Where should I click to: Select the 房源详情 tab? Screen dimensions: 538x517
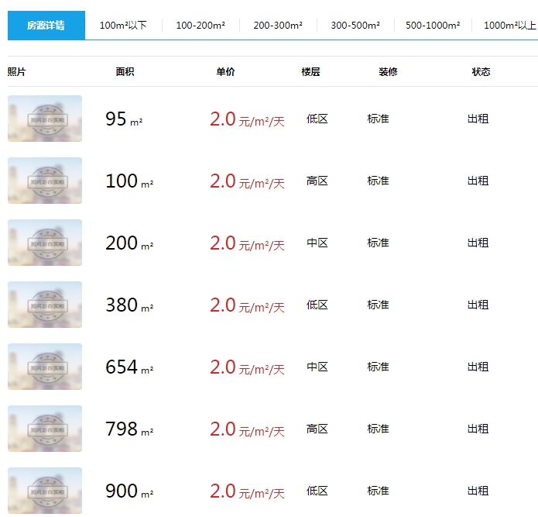click(46, 26)
